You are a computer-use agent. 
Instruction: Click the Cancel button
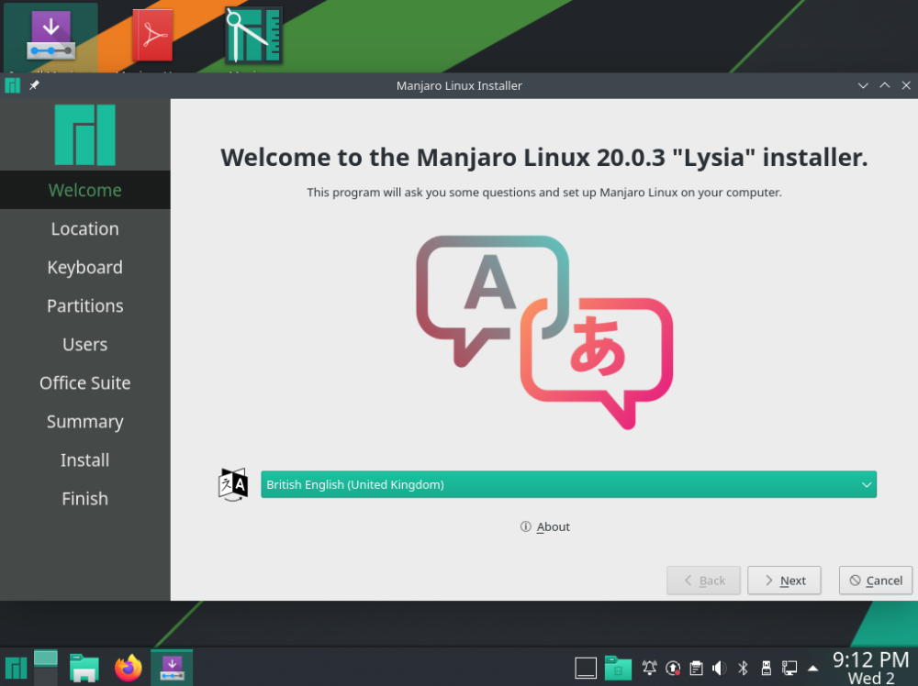[x=875, y=580]
